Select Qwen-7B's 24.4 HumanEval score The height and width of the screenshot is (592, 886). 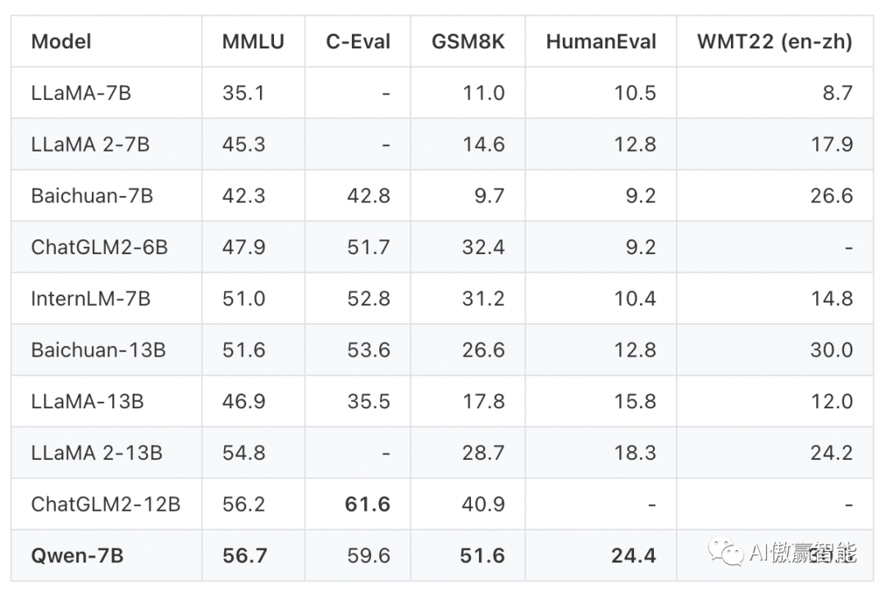point(633,556)
